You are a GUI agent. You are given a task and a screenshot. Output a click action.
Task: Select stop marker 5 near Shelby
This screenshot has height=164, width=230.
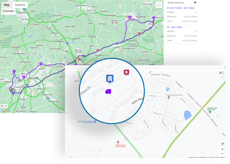[130, 17]
